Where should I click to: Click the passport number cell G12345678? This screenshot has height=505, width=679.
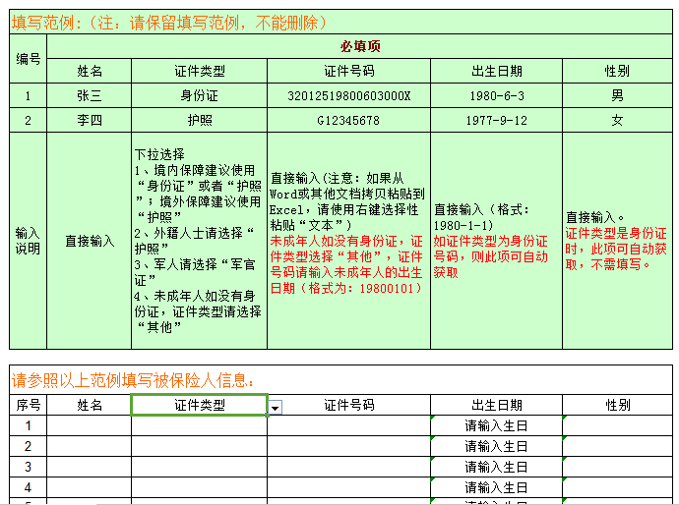pos(348,121)
